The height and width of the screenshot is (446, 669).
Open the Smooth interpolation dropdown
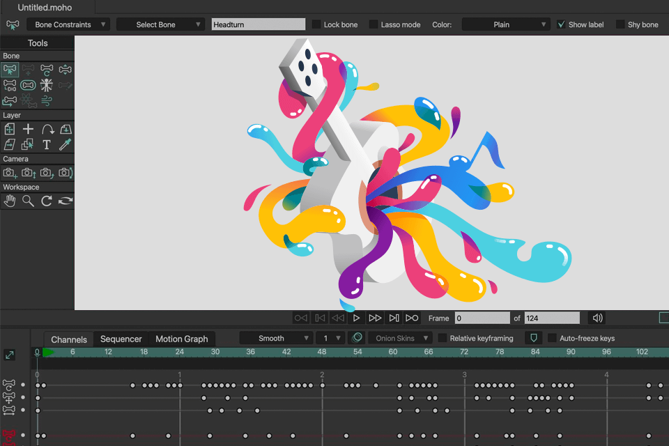pos(276,338)
